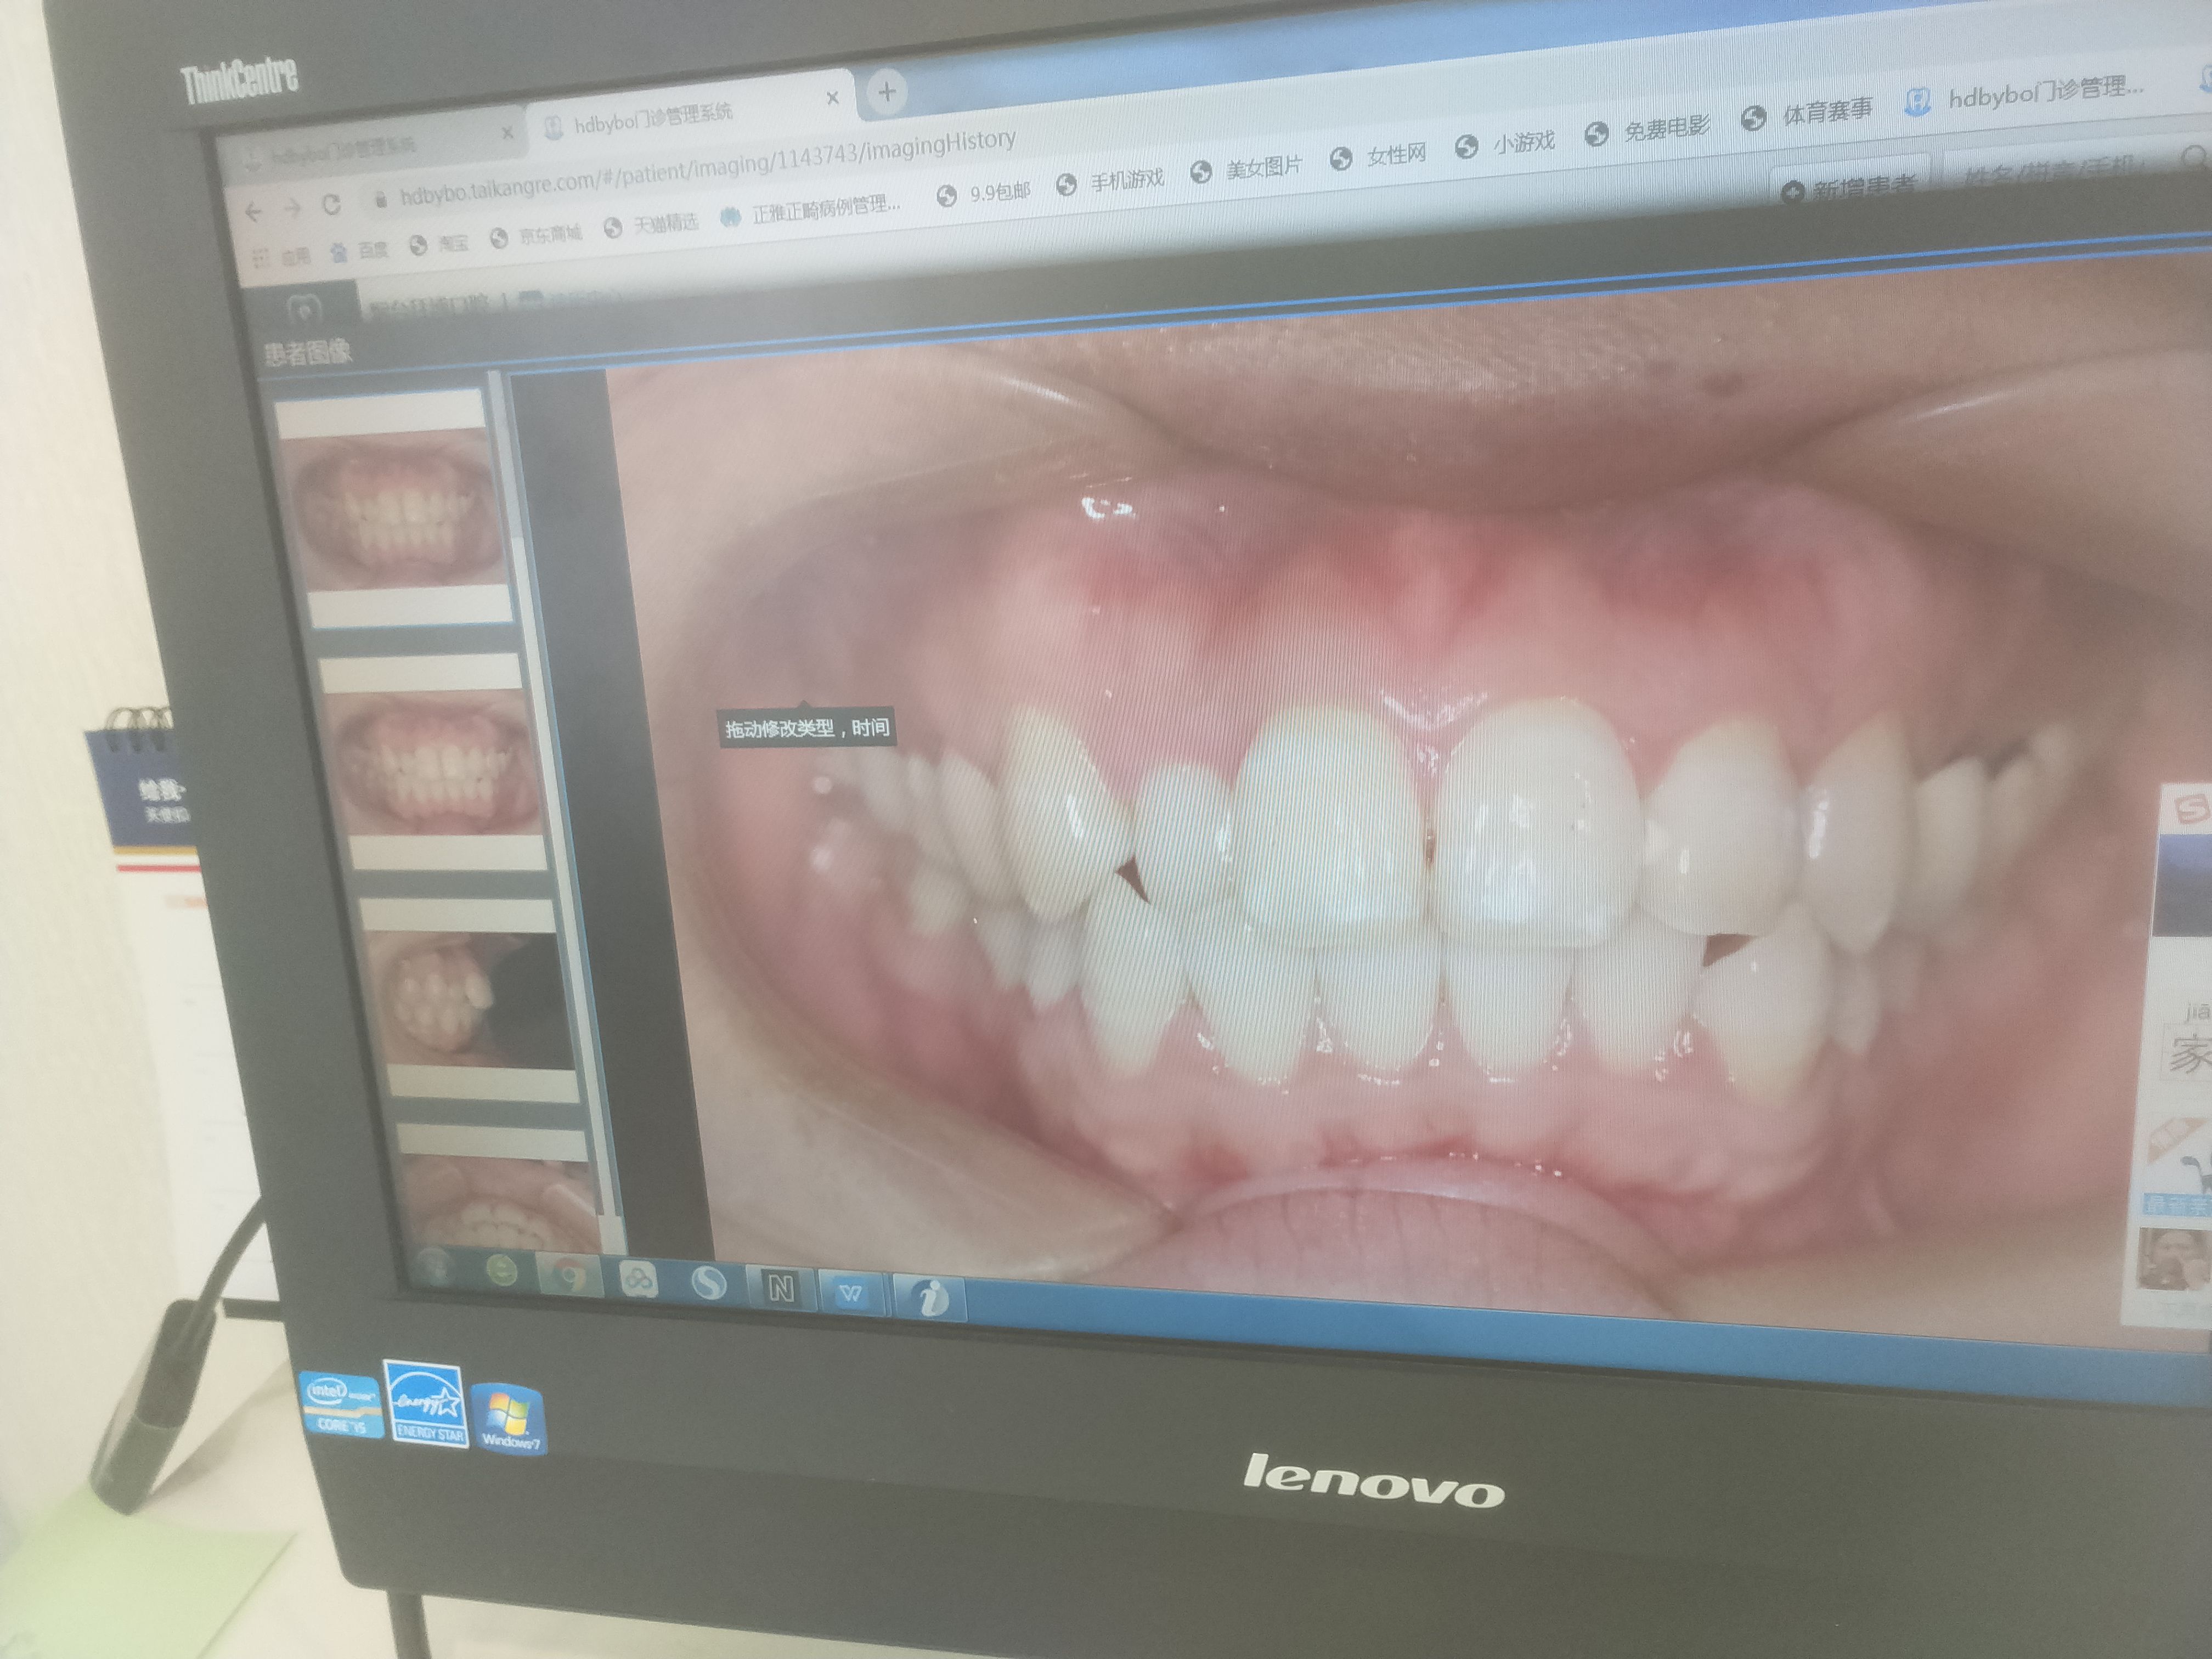
Task: Select the active hdbybo门诊管理系统 tab
Action: [x=690, y=112]
